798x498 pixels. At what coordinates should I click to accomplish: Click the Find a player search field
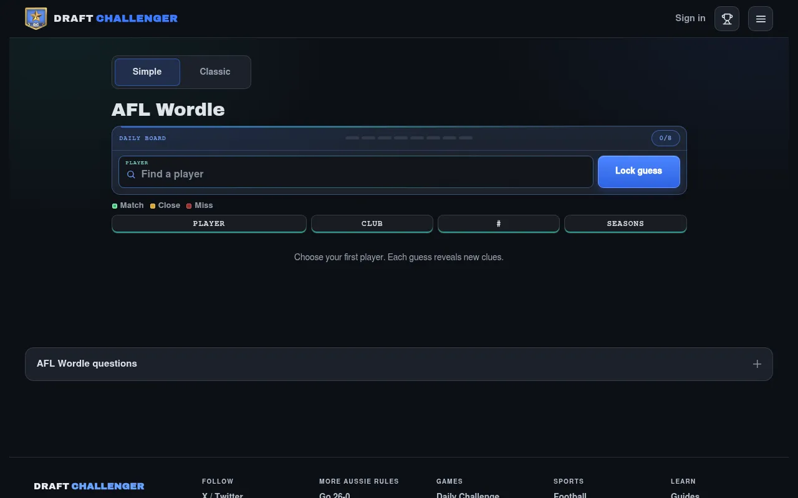[x=355, y=172]
